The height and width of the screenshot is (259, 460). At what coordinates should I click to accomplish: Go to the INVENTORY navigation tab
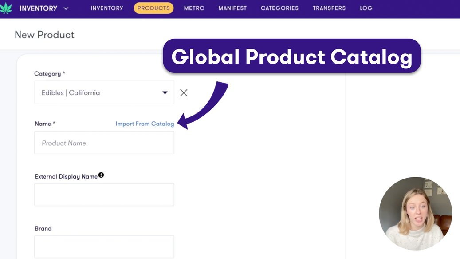click(107, 8)
